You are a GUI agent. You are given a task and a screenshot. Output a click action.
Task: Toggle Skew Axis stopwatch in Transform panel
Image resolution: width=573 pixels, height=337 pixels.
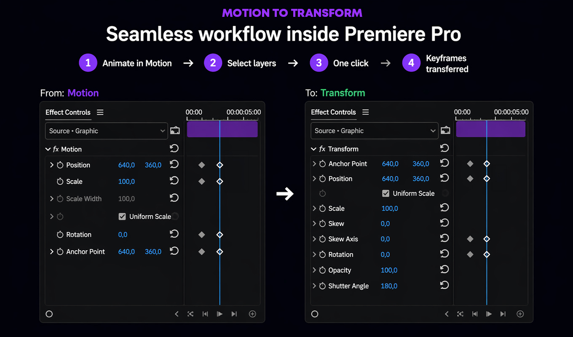[322, 239]
